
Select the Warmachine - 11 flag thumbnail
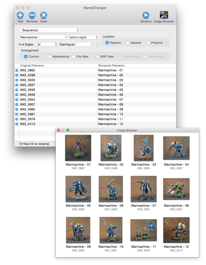click(143, 230)
